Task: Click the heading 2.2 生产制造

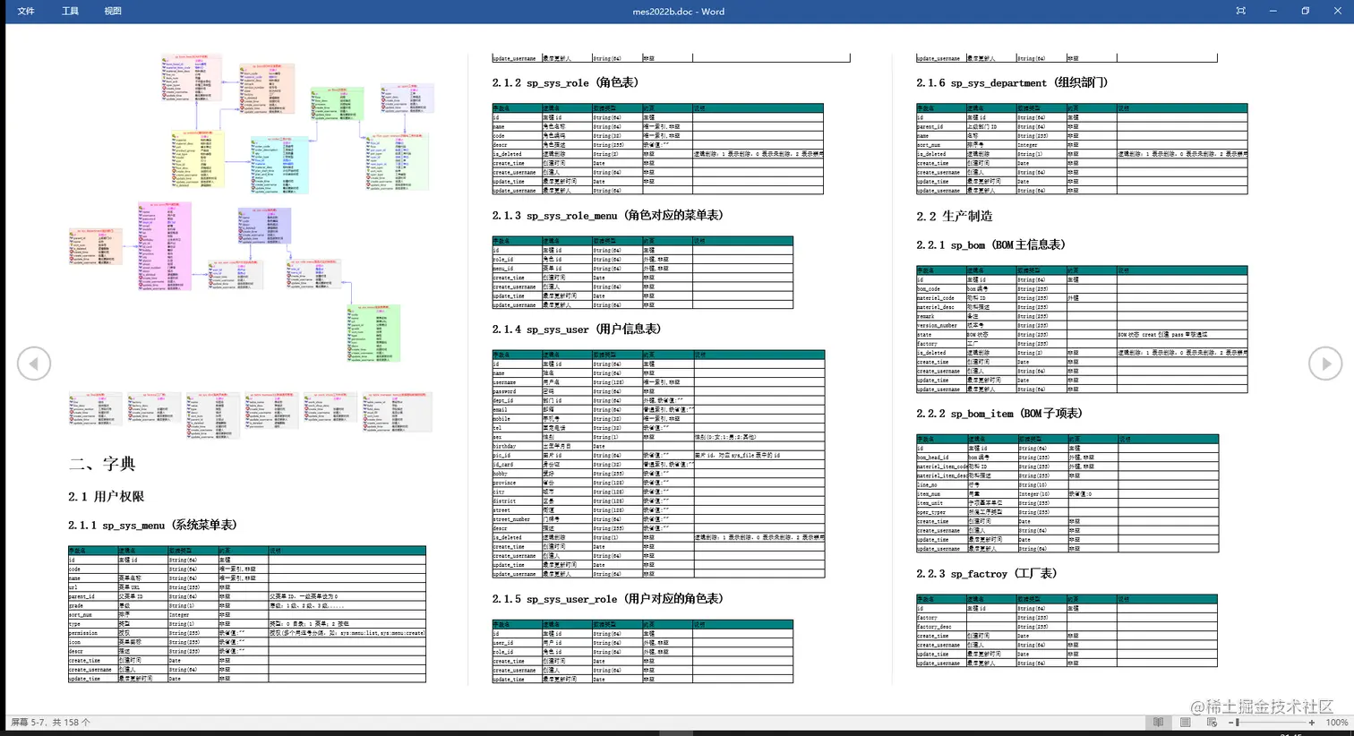Action: point(955,216)
